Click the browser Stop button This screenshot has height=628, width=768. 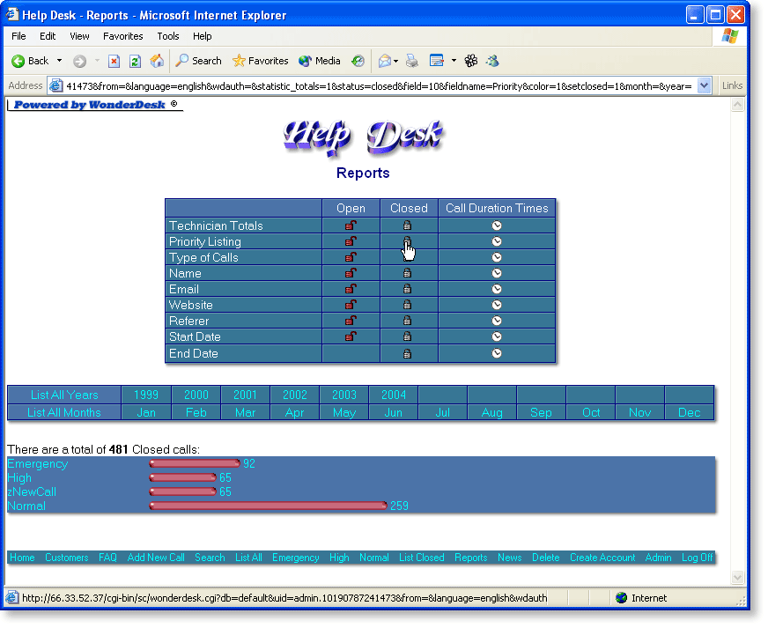(x=114, y=62)
